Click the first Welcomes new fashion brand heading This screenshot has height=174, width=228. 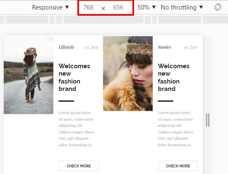coord(74,77)
